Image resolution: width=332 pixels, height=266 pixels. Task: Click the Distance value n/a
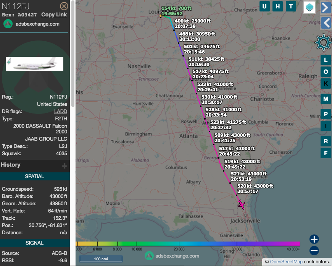point(63,233)
